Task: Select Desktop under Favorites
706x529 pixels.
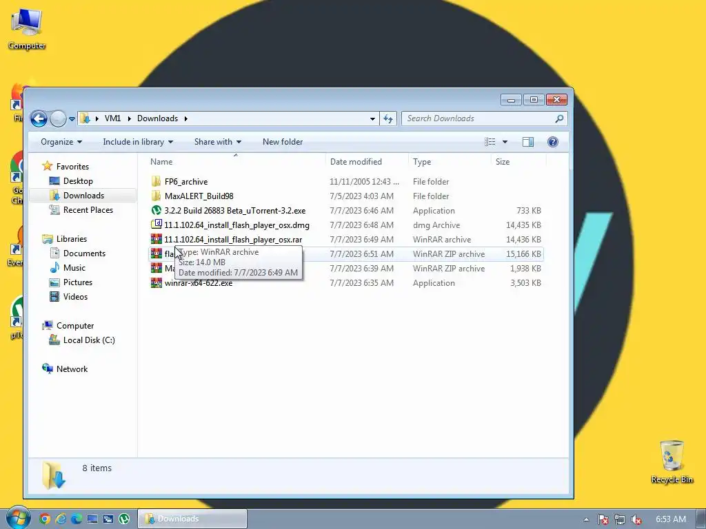Action: click(x=78, y=181)
